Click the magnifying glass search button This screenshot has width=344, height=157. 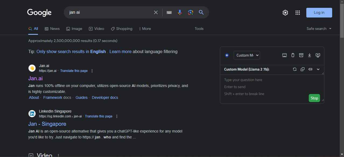pyautogui.click(x=201, y=12)
